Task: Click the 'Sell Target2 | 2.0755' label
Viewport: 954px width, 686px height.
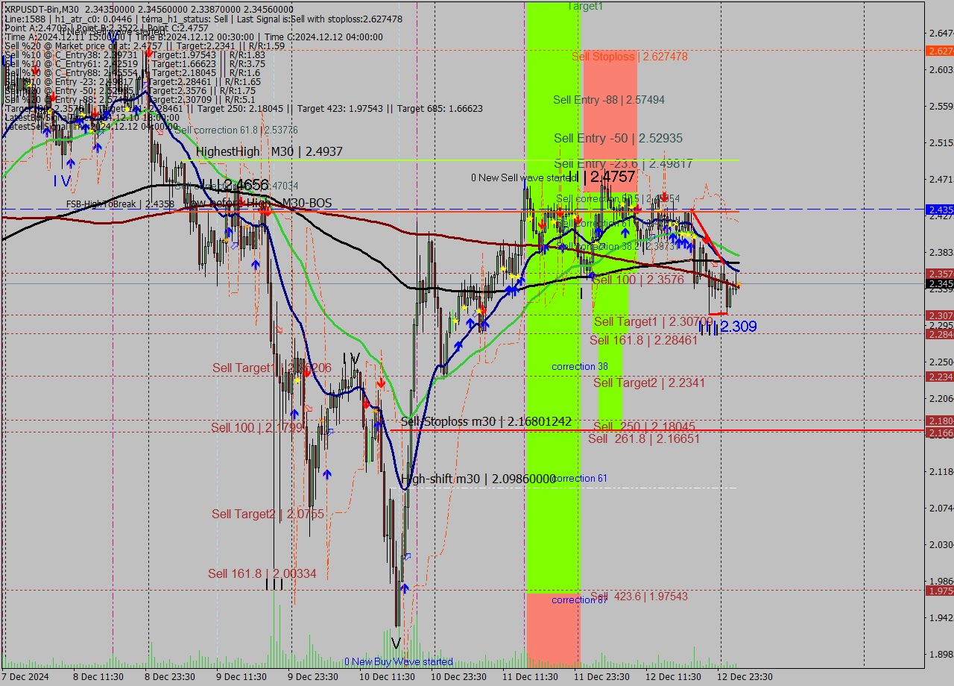Action: pyautogui.click(x=268, y=514)
